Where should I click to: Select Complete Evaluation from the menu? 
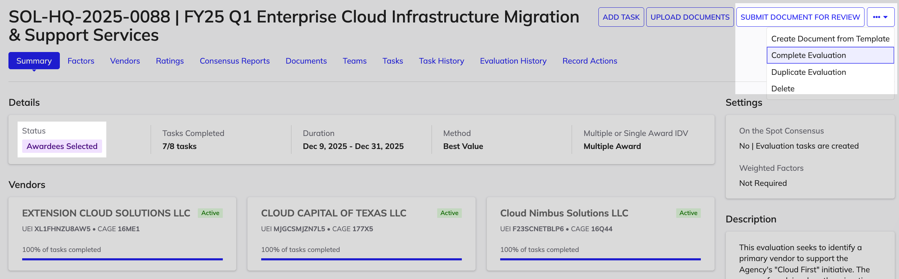[x=830, y=55]
